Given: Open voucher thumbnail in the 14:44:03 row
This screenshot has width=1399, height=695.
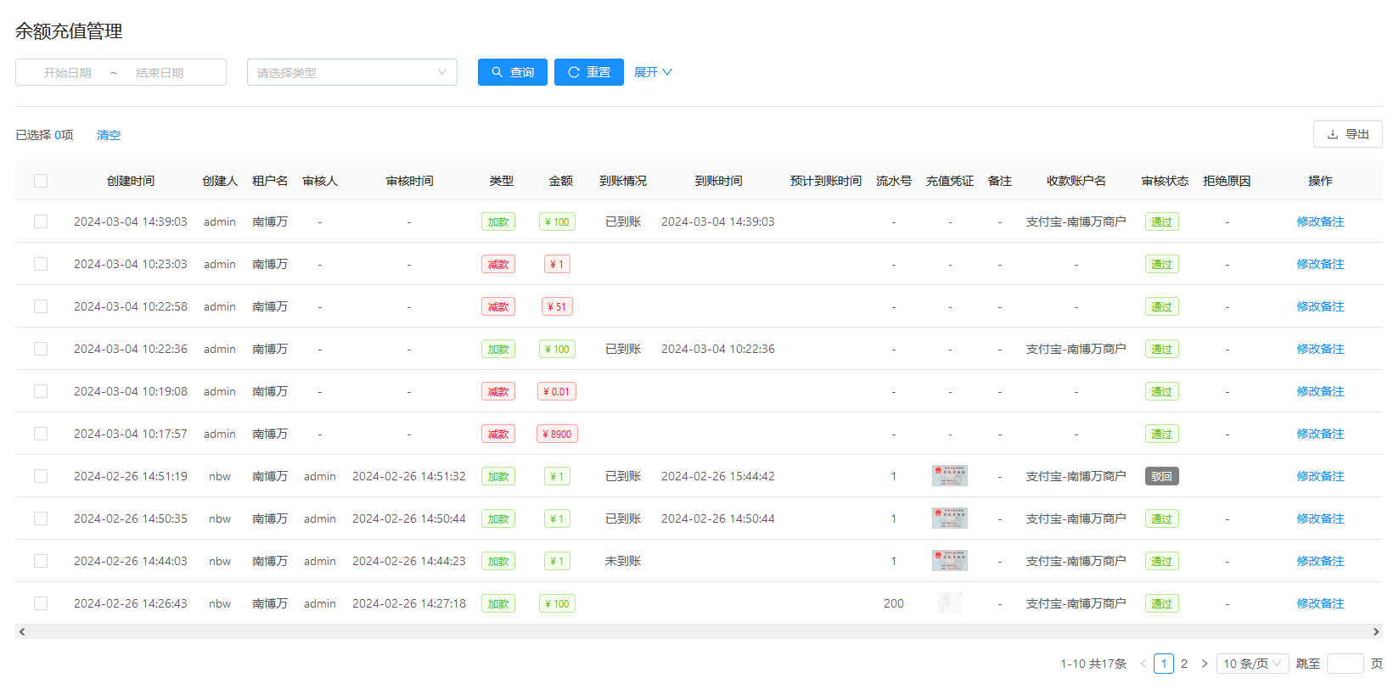Looking at the screenshot, I should point(950,561).
